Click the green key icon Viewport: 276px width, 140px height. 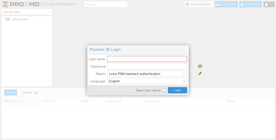[200, 74]
